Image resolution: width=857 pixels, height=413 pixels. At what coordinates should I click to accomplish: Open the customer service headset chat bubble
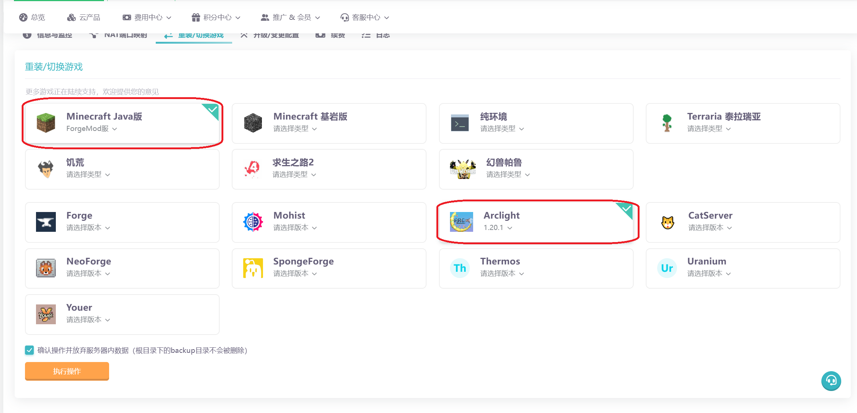[831, 381]
